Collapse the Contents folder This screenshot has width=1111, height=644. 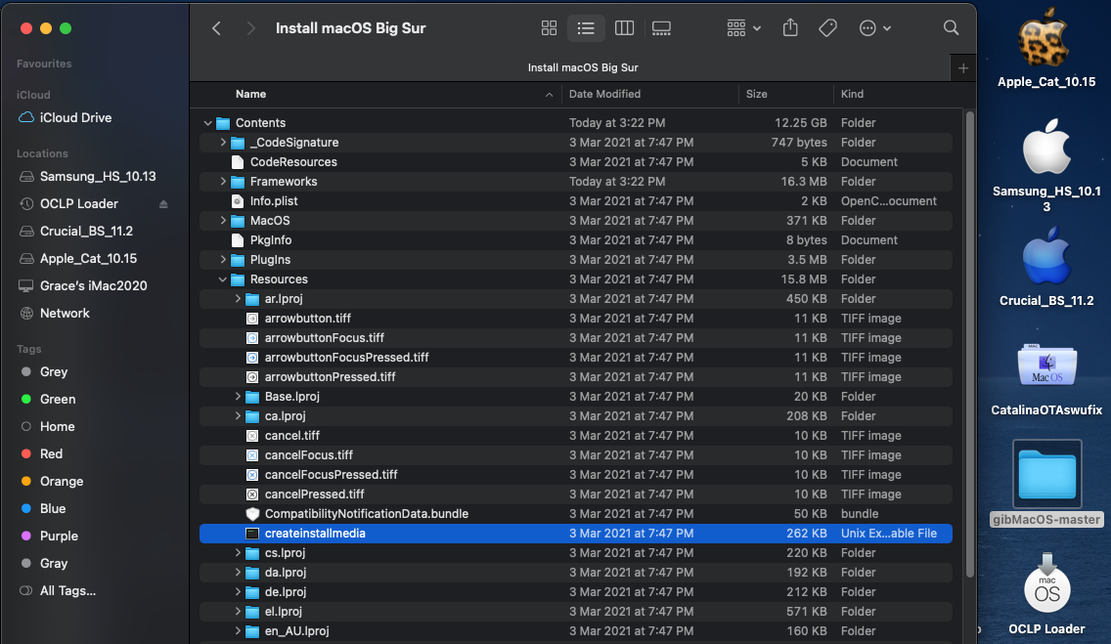coord(207,123)
